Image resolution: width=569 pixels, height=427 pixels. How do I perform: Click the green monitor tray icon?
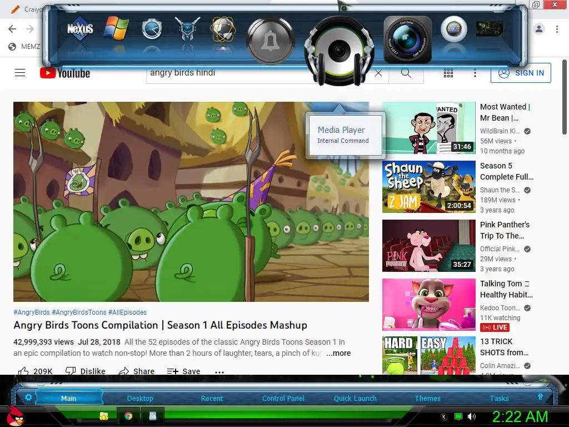(x=458, y=416)
